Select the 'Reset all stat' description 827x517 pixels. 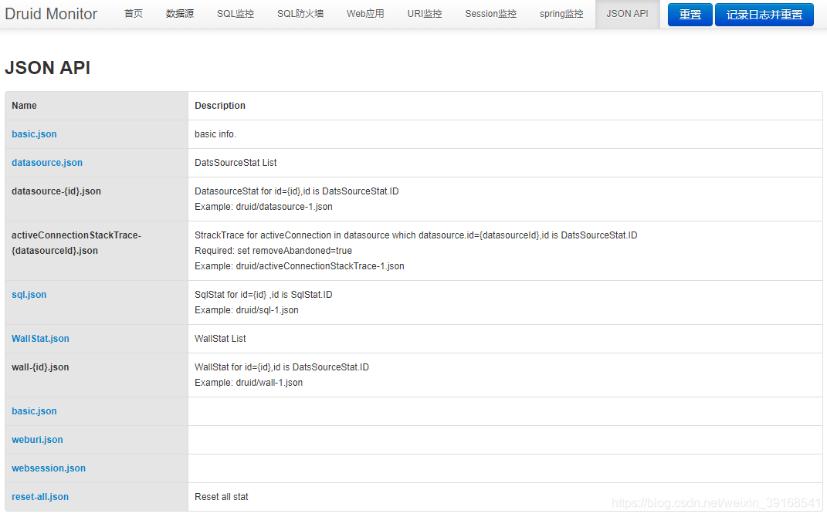[x=222, y=496]
